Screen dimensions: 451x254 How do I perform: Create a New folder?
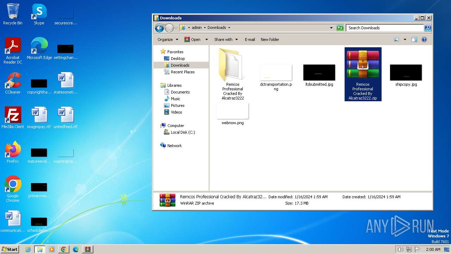coord(270,40)
